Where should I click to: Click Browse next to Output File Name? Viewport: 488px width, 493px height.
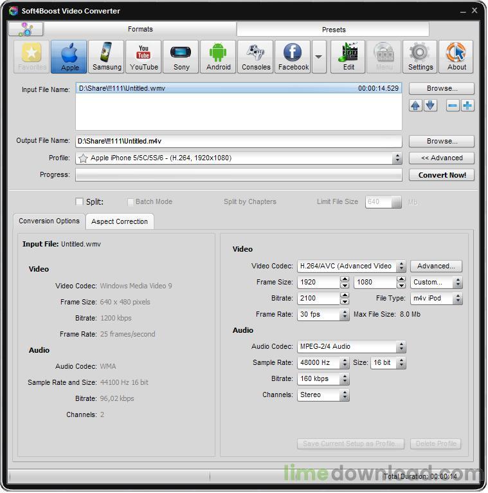pyautogui.click(x=442, y=141)
